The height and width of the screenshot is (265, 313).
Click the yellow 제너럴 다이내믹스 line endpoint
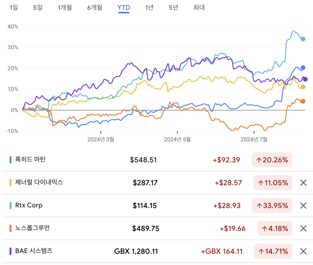(x=303, y=87)
